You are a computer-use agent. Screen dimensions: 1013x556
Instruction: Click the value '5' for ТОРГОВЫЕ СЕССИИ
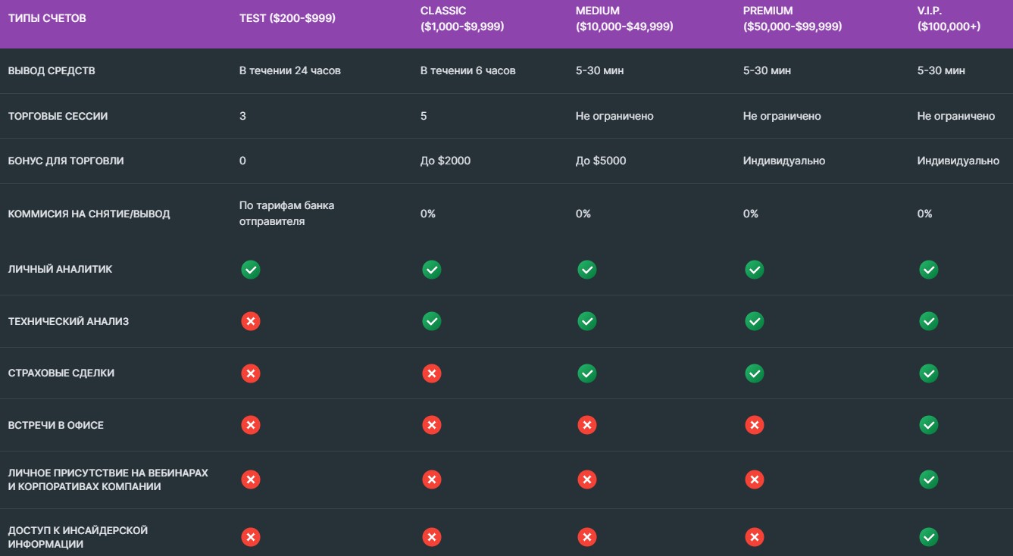tap(424, 116)
